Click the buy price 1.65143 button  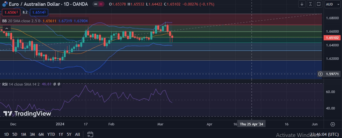coord(39,12)
